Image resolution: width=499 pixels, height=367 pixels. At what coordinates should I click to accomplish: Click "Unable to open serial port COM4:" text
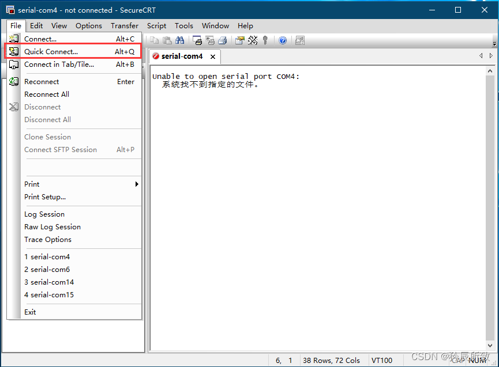point(226,77)
